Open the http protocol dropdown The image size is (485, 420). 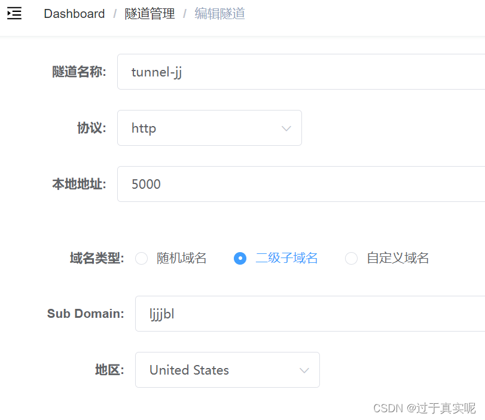coord(209,128)
